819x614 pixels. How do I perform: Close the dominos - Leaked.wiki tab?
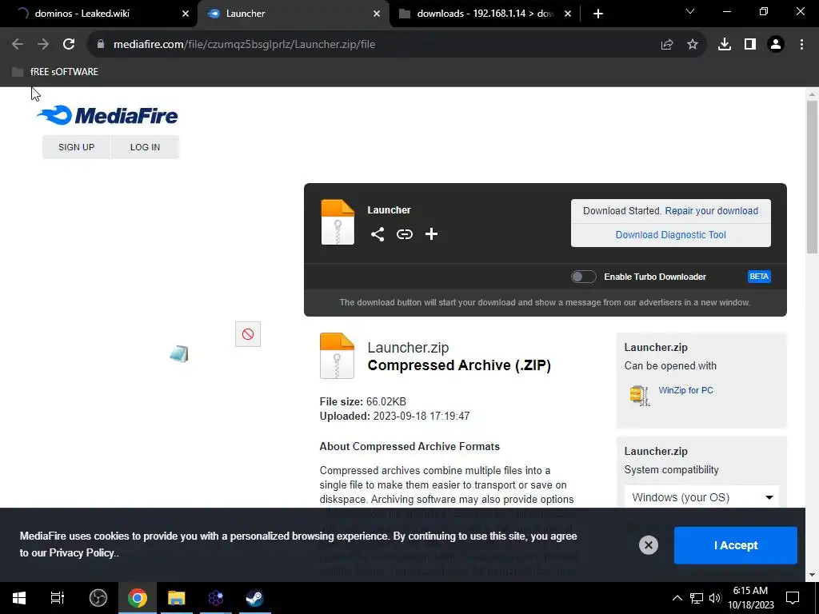coord(186,14)
